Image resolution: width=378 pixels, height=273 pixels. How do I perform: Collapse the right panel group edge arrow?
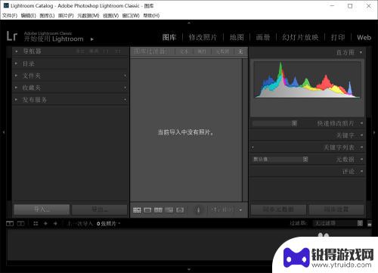(374, 132)
